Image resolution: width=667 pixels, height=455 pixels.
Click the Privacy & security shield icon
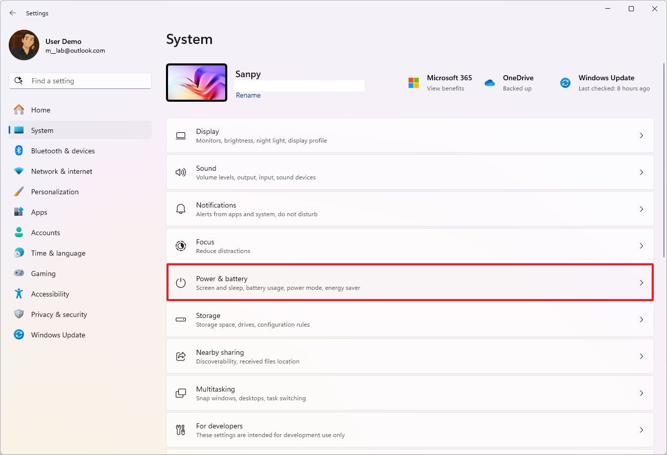19,314
